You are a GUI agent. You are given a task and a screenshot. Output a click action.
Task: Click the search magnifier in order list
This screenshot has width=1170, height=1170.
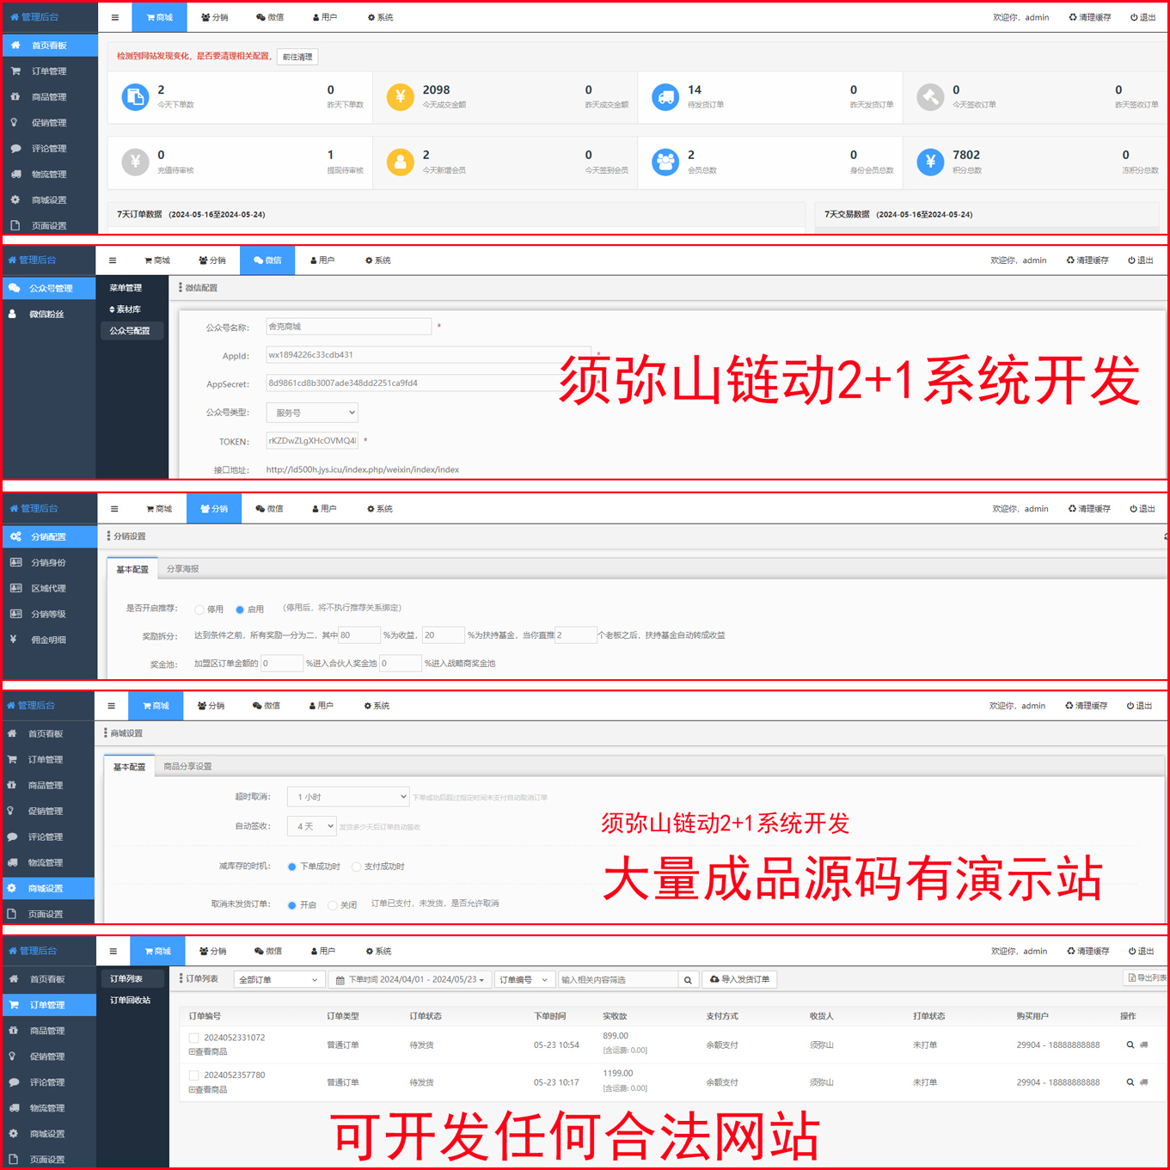(688, 979)
